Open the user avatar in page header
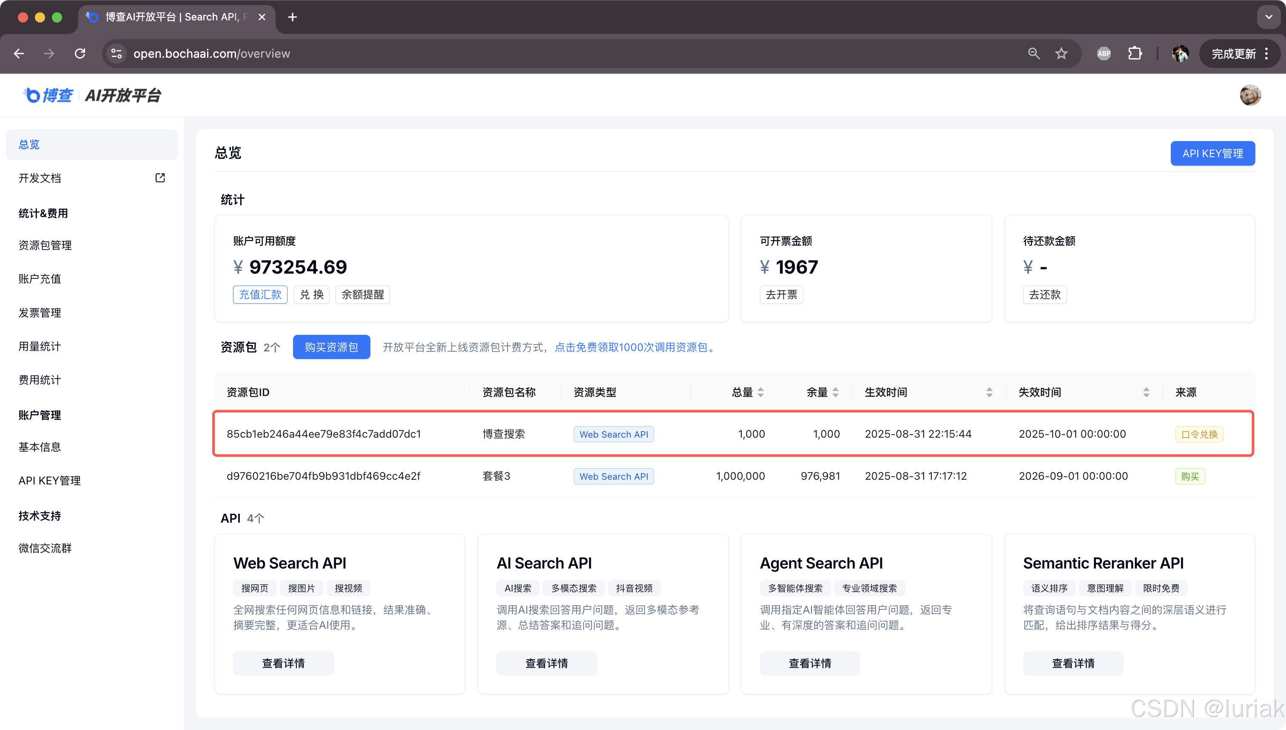Image resolution: width=1286 pixels, height=730 pixels. pos(1250,95)
